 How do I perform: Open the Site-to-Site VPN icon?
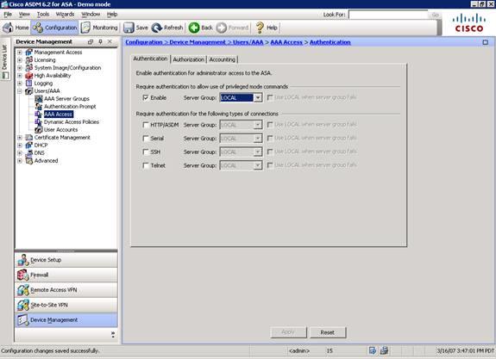[x=23, y=305]
